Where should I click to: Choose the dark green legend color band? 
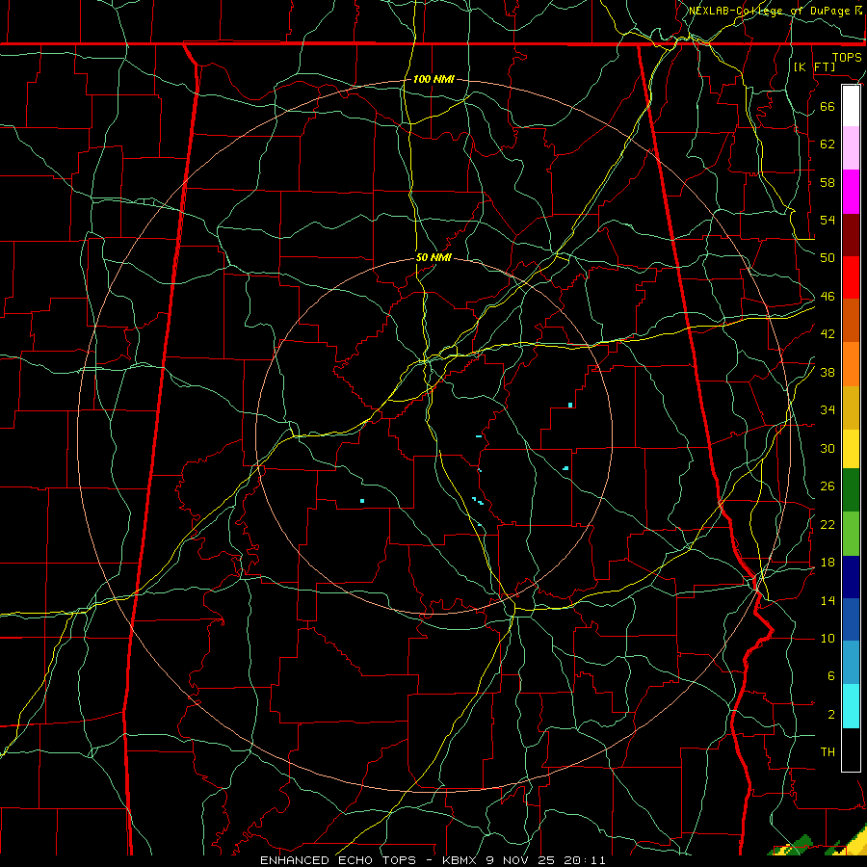tap(851, 490)
